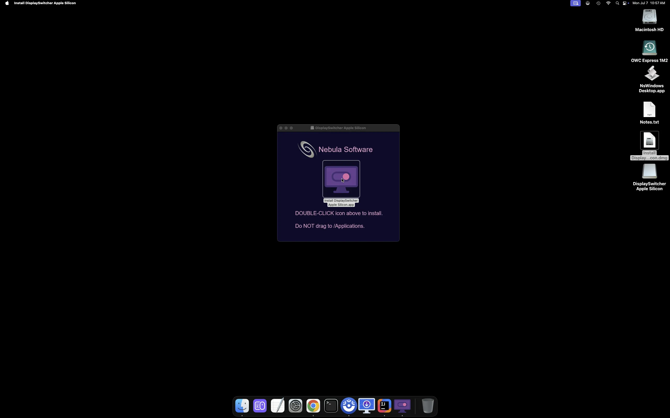This screenshot has height=418, width=670.
Task: Open the blue monitor download Dock icon
Action: tap(367, 406)
